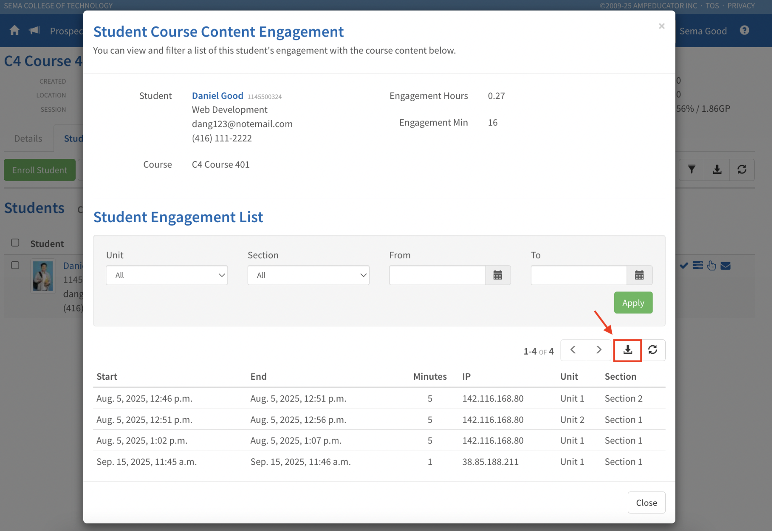This screenshot has height=531, width=772.
Task: Expand the Unit filter dropdown
Action: click(167, 275)
